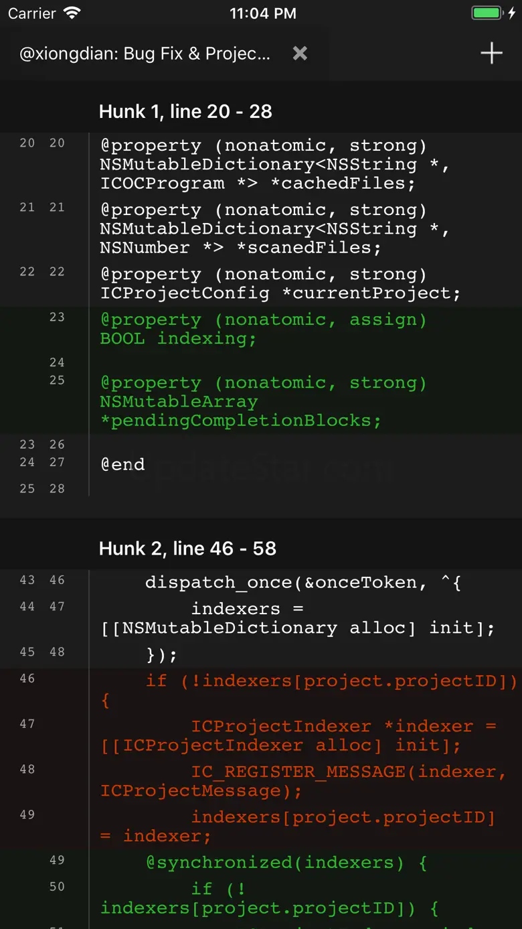Tap the added line 'BOOL indexing;'
This screenshot has height=929, width=522.
178,338
